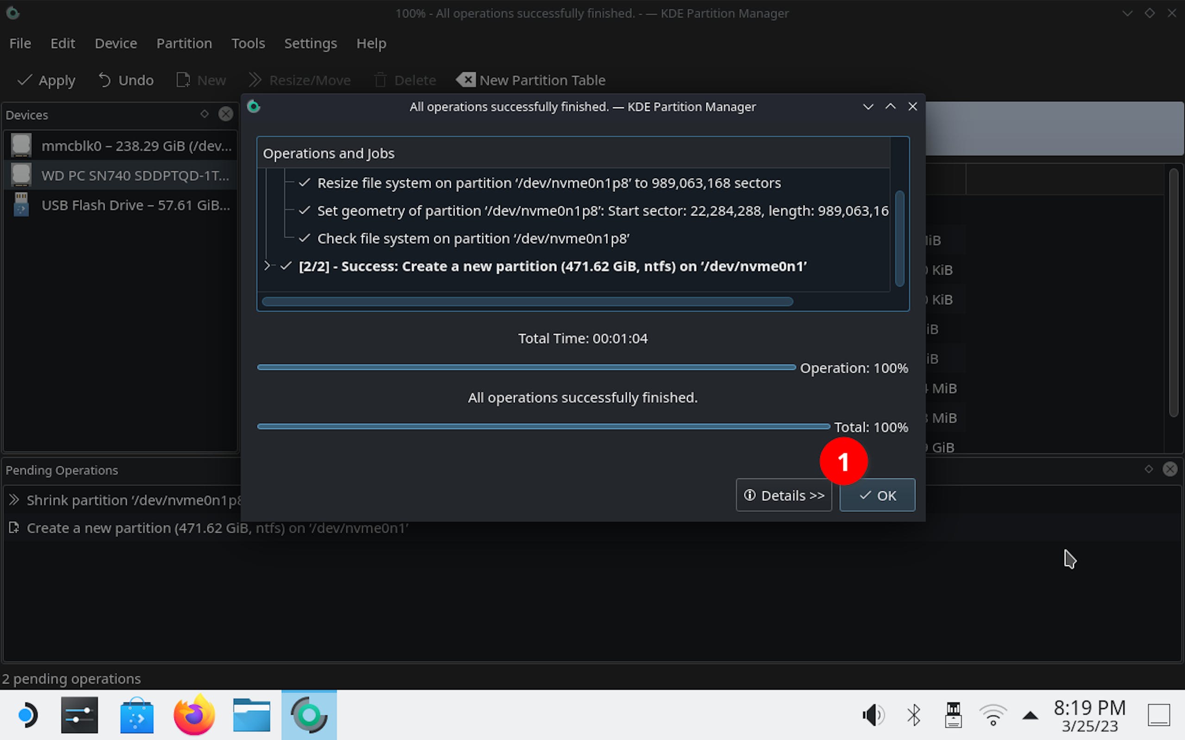
Task: Click the main window partition list scrollbar
Action: click(1173, 293)
